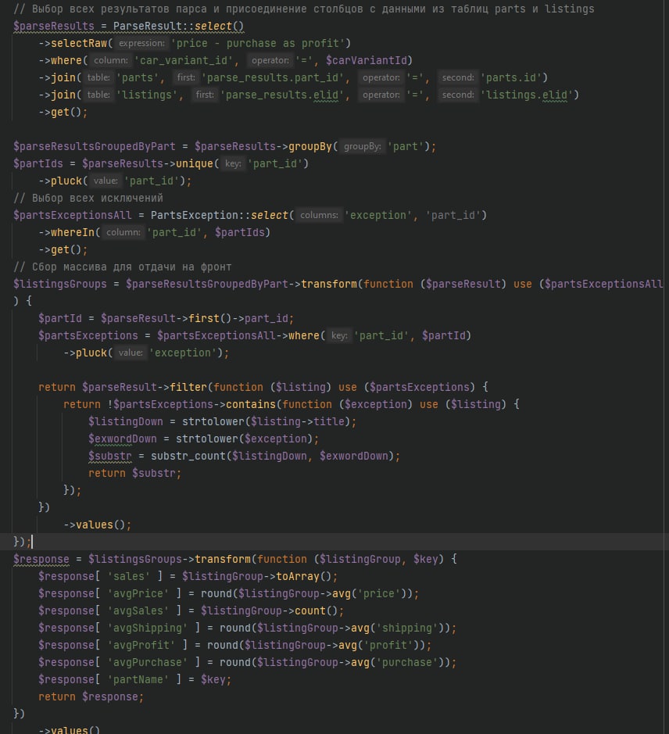Click ParseResult::select() call
The width and height of the screenshot is (669, 734).
178,27
